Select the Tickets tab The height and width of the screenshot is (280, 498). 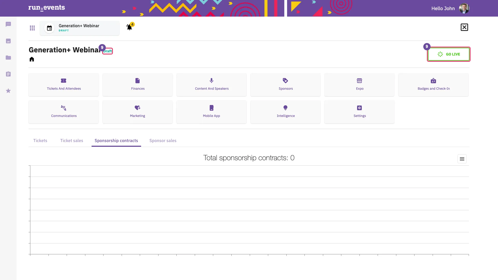pos(40,141)
